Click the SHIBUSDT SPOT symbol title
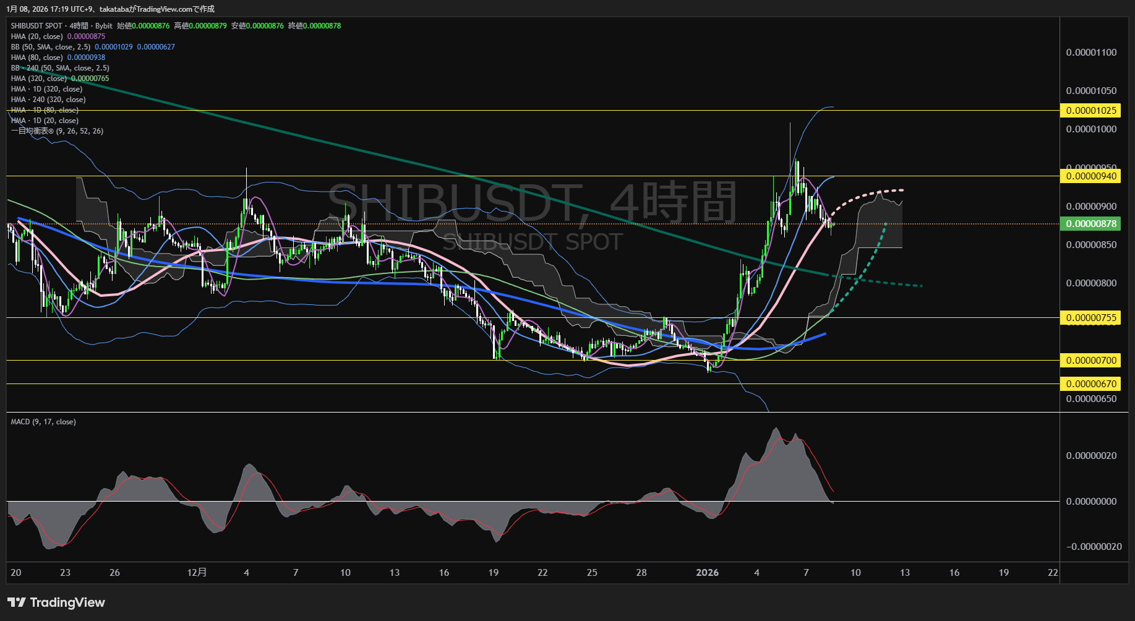This screenshot has height=621, width=1135. tap(36, 26)
